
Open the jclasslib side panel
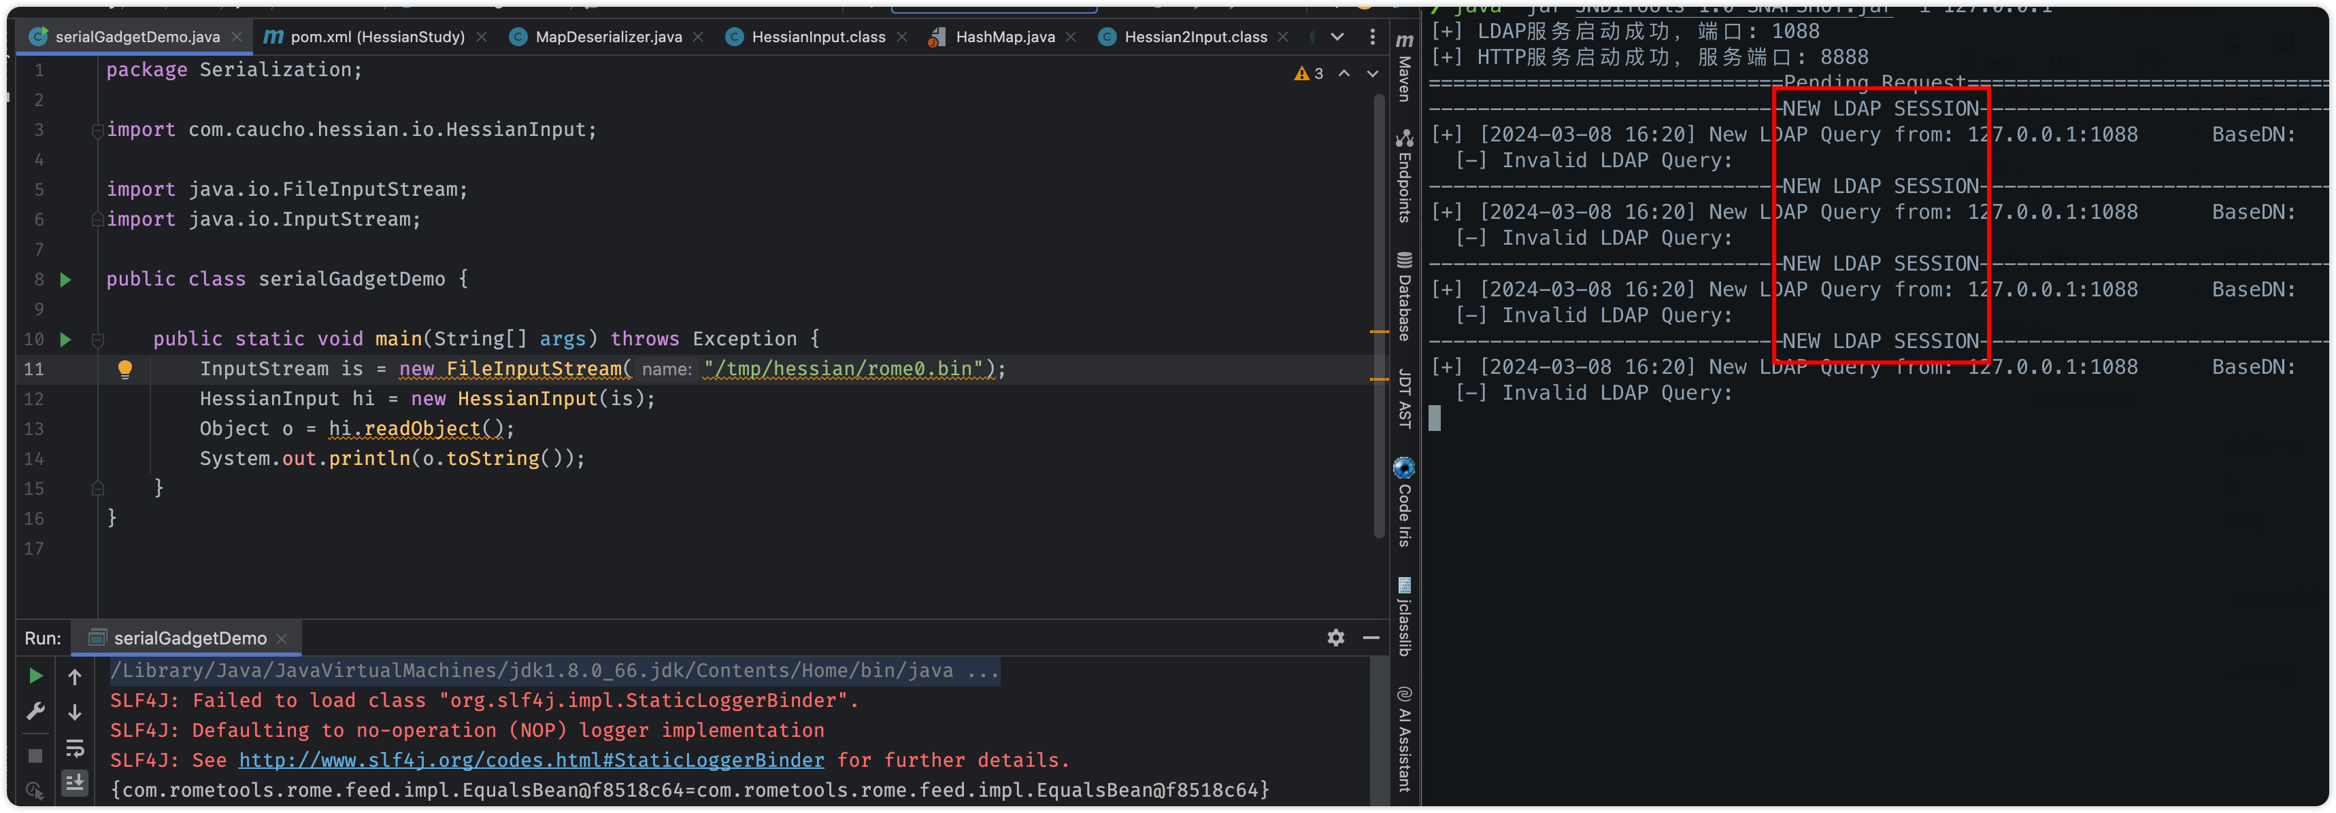1404,617
